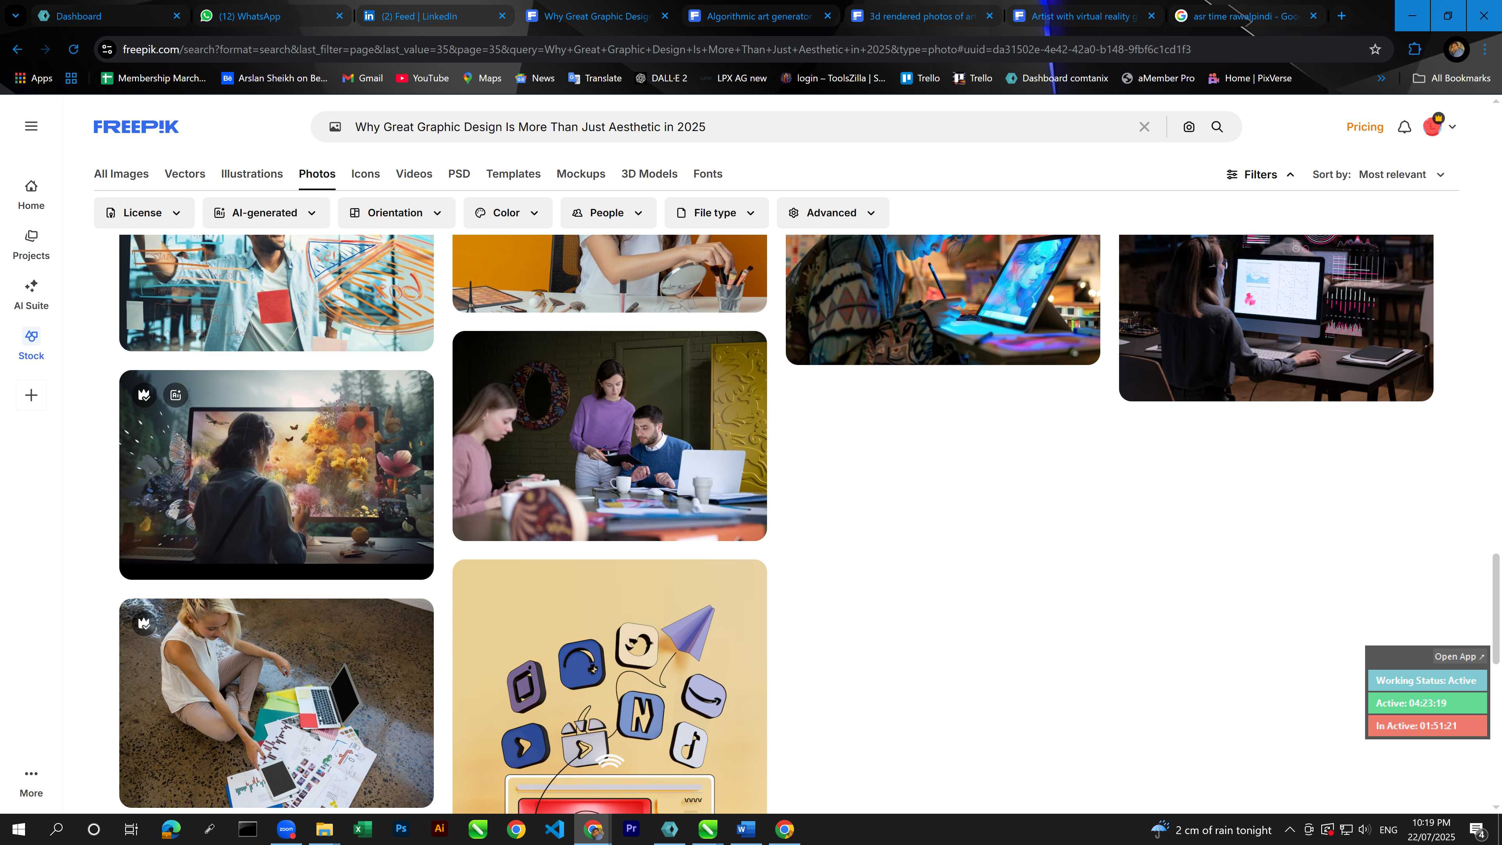Click the Freepik logo
1502x845 pixels.
click(136, 126)
